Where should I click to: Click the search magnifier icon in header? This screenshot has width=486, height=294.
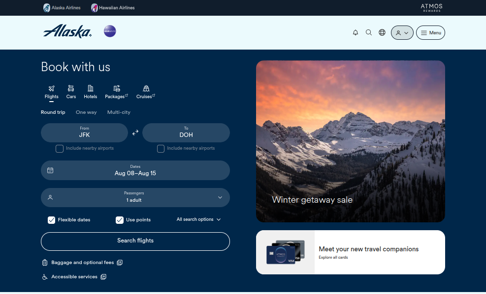point(368,32)
